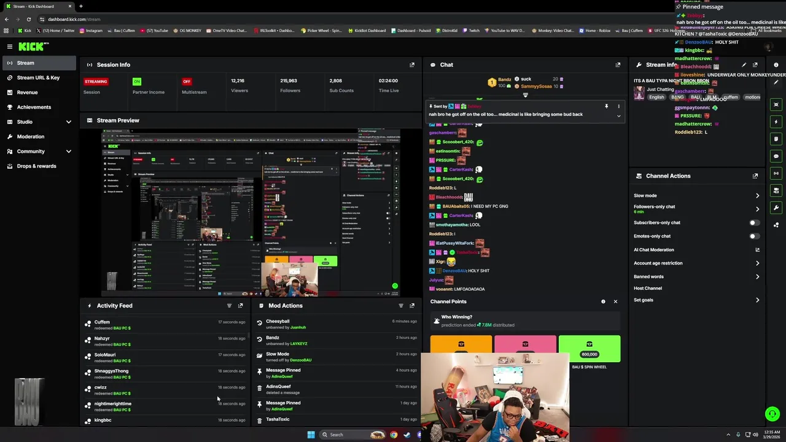Show Channel Points info icon

pos(603,301)
